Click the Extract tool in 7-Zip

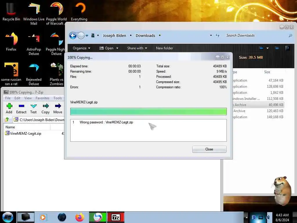tap(21, 109)
